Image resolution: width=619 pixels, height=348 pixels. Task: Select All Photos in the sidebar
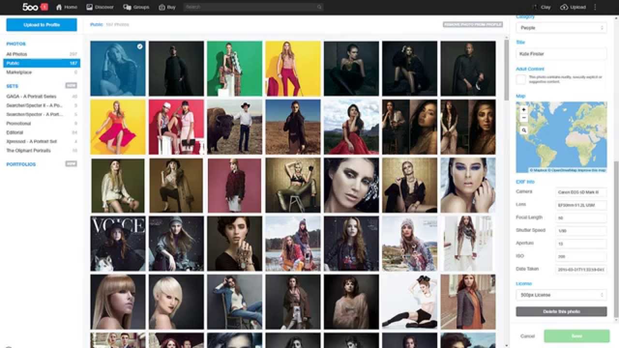(42, 54)
